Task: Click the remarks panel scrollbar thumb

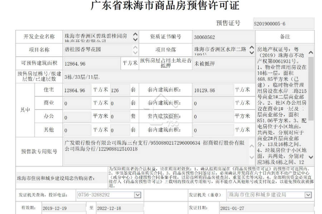Action: (x=311, y=88)
